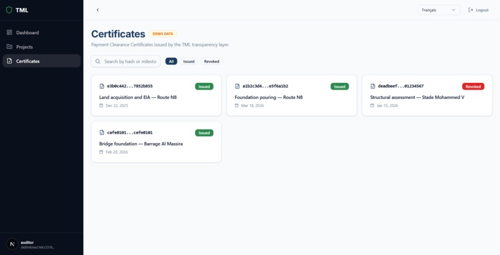Open Structural assessment — Stade Mohammed V

tap(417, 97)
